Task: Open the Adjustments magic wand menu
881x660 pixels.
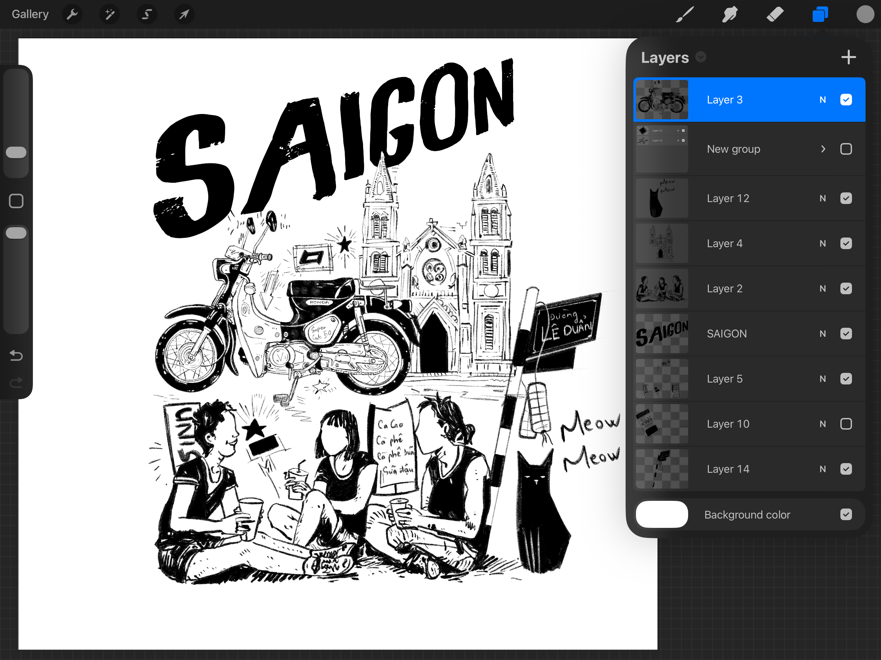Action: (x=110, y=15)
